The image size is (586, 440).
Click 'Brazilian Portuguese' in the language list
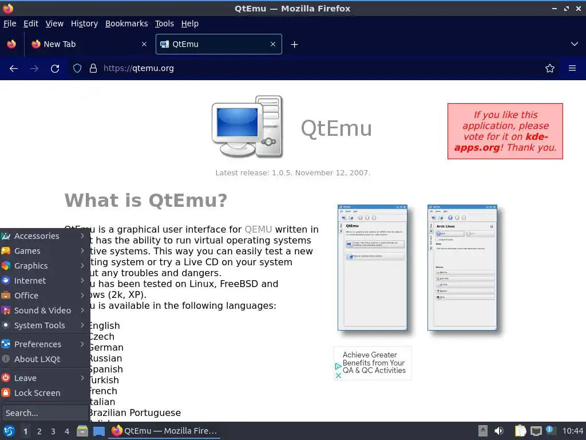pyautogui.click(x=134, y=412)
